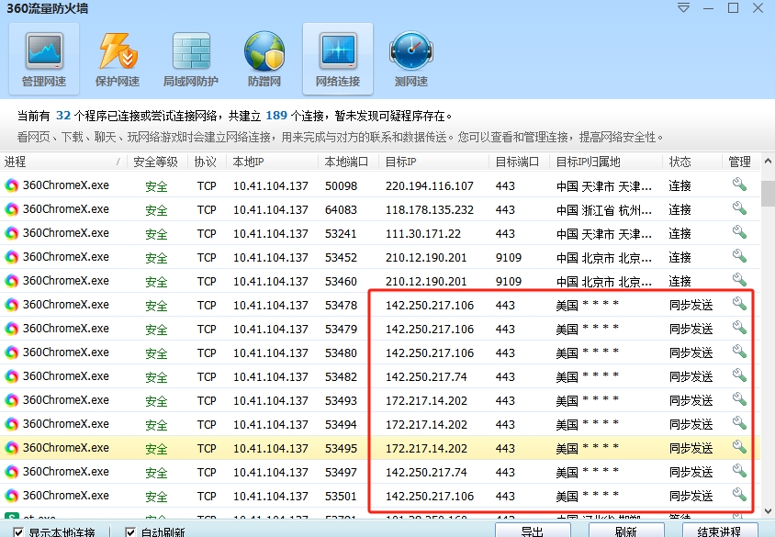Click the 导出 export button
The image size is (775, 537).
click(532, 531)
